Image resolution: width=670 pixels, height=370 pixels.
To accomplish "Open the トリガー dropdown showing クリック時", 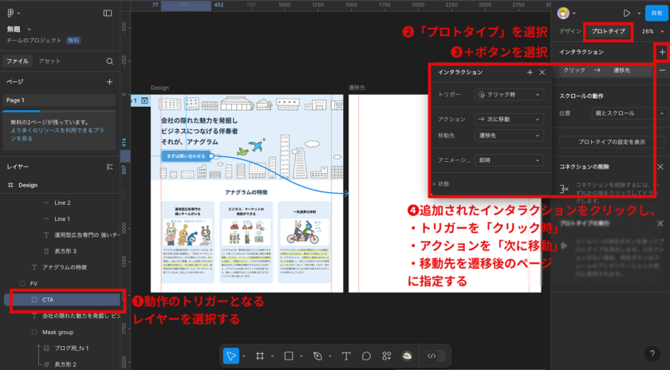I will [x=509, y=94].
